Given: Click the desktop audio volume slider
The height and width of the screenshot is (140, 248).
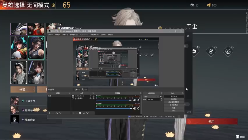Looking at the screenshot, I should (114, 108).
